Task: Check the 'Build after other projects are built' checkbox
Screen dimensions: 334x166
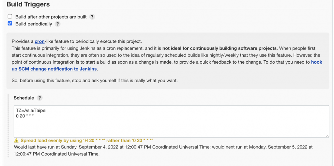Action: coord(10,17)
